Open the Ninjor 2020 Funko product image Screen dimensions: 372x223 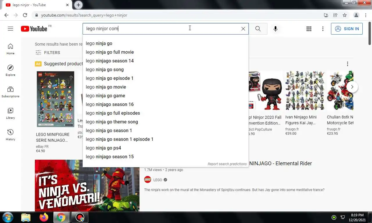pyautogui.click(x=266, y=90)
